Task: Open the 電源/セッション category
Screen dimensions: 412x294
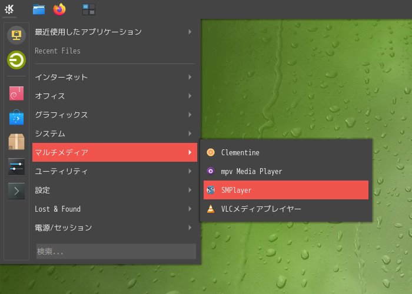Action: (x=115, y=228)
